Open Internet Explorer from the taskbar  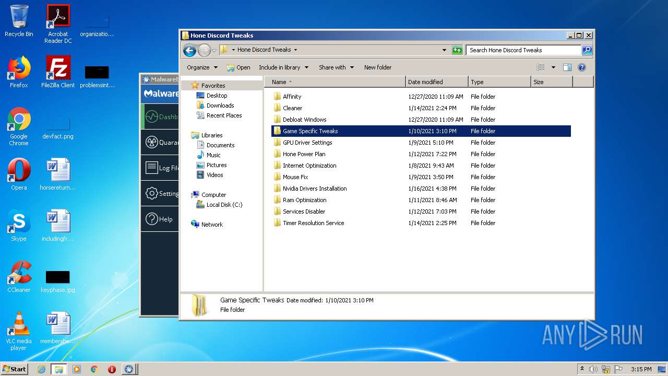click(41, 369)
